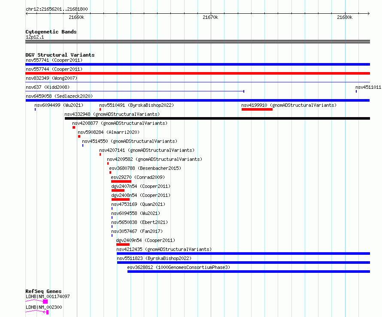
Task: Click the gray 12p12.1 cytogenetic band bar
Action: point(197,42)
